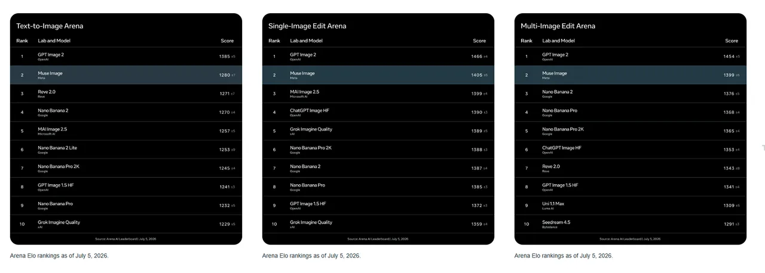Image resolution: width=765 pixels, height=273 pixels.
Task: Select the 1466 score for GPT Image 2
Action: [x=476, y=57]
